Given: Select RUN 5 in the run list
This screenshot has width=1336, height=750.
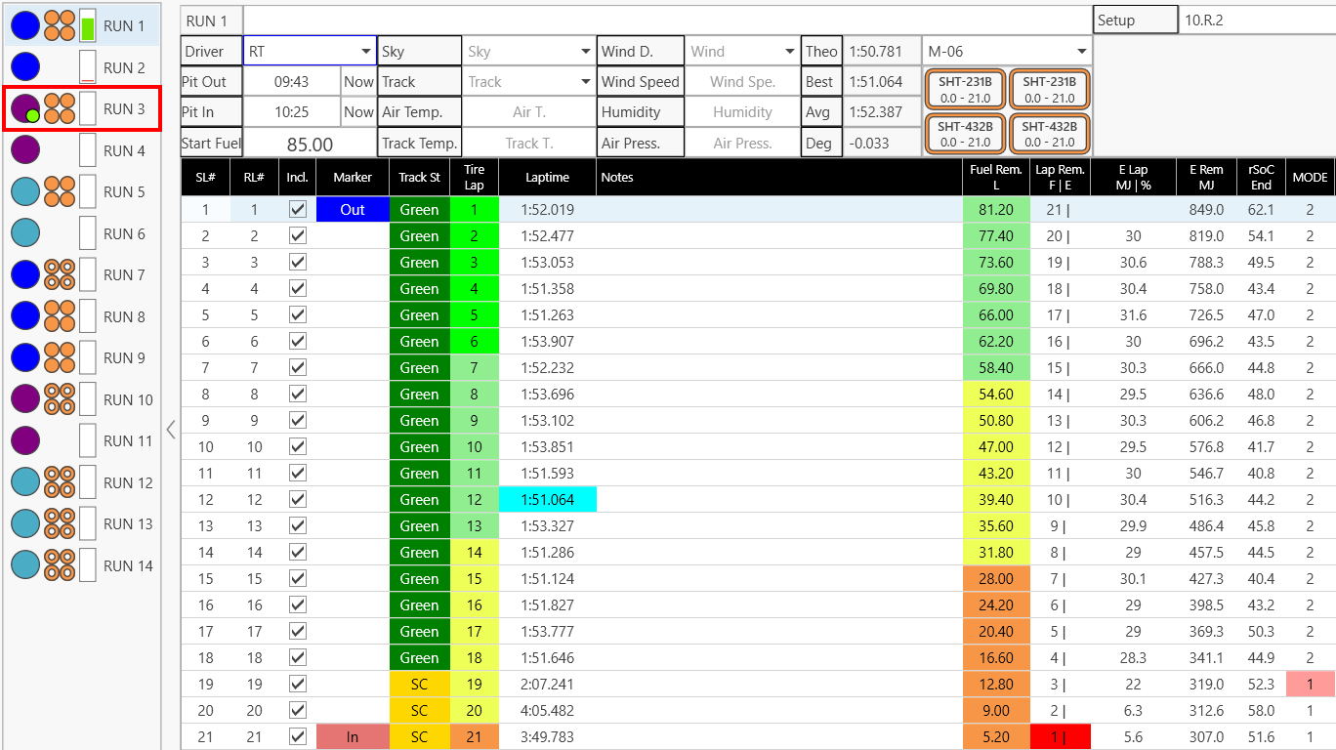Looking at the screenshot, I should point(124,192).
